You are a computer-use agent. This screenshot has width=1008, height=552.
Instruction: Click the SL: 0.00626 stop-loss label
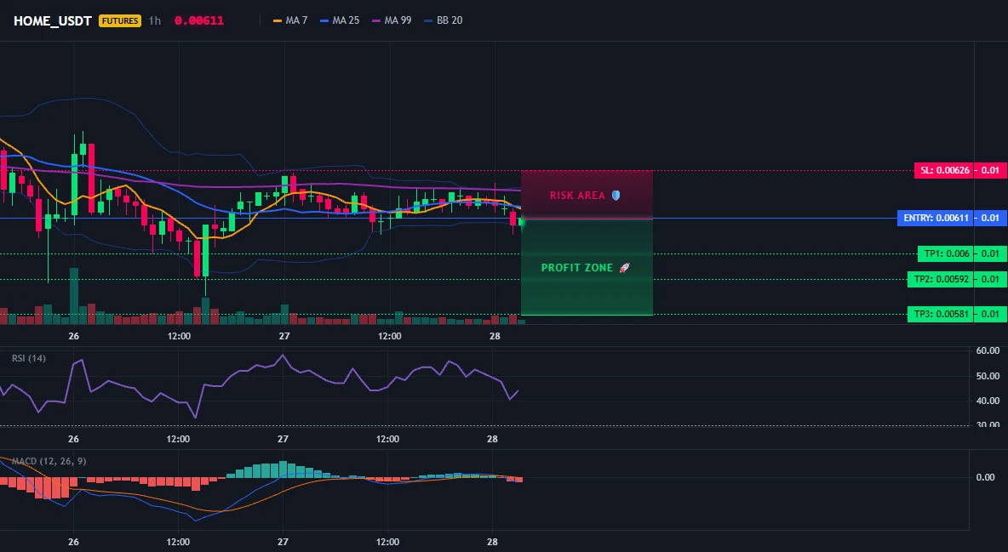(943, 170)
